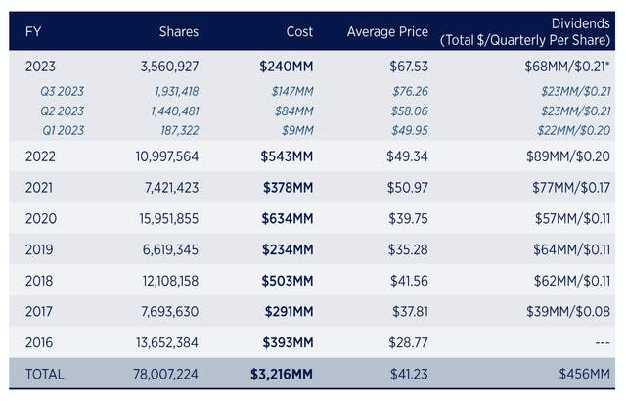Click the Q1 2023 cost $9MM
Viewport: 626px width, 401px height.
pos(297,130)
